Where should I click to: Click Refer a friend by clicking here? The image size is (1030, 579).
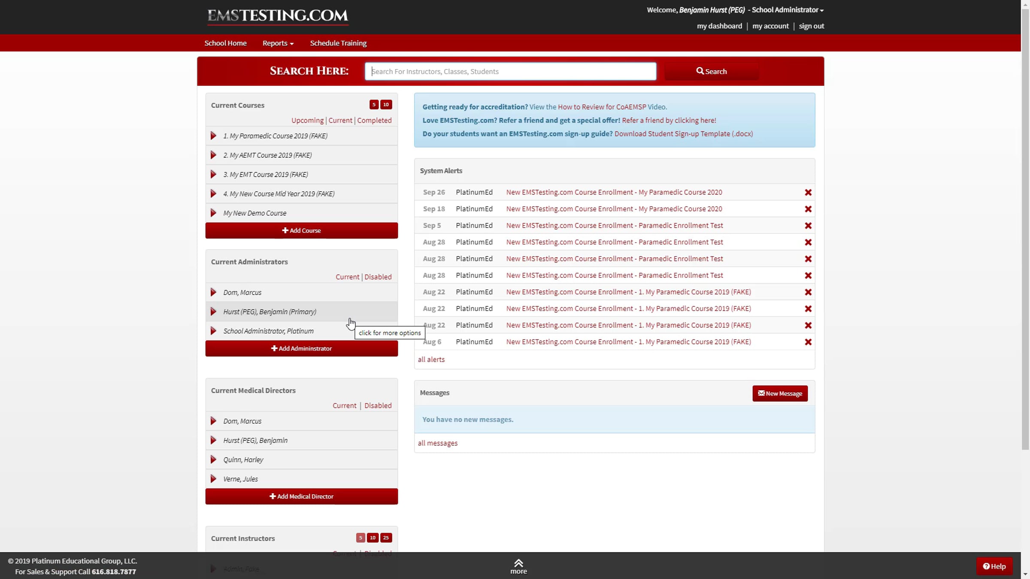(x=669, y=121)
